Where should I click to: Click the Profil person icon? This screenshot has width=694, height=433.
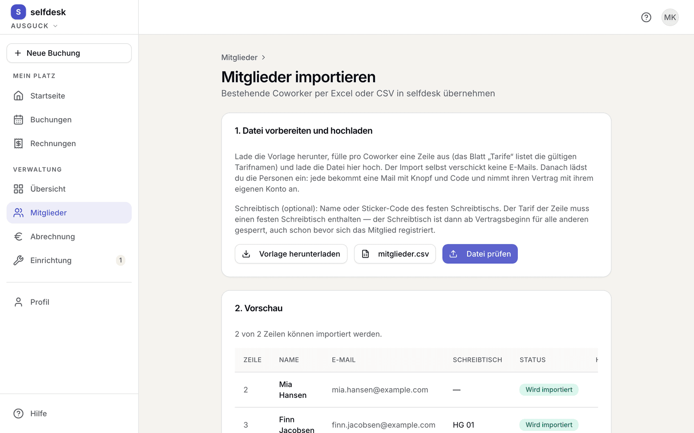point(18,302)
